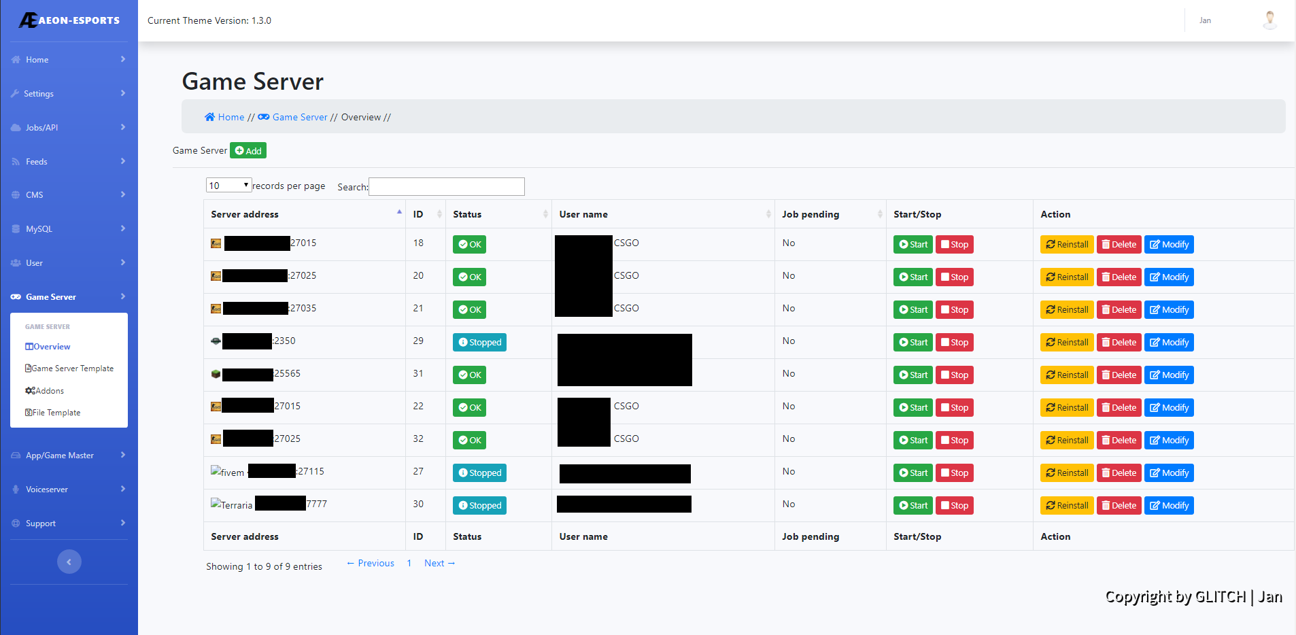Click the home icon in breadcrumb
The width and height of the screenshot is (1296, 635).
tap(209, 117)
